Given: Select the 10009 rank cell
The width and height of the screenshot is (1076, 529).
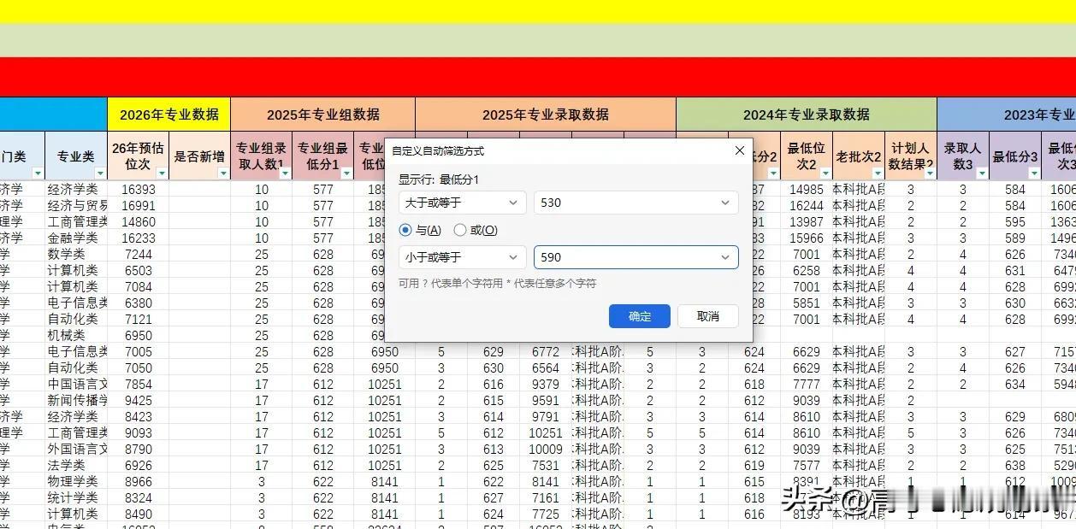Looking at the screenshot, I should 546,450.
